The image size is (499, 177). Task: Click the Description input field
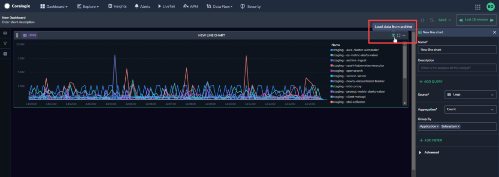pos(457,68)
